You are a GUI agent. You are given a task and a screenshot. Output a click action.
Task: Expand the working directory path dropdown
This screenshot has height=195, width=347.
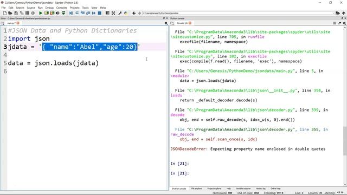click(x=333, y=13)
